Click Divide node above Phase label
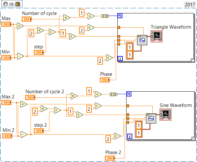The width and height of the screenshot is (197, 162). 109,58
